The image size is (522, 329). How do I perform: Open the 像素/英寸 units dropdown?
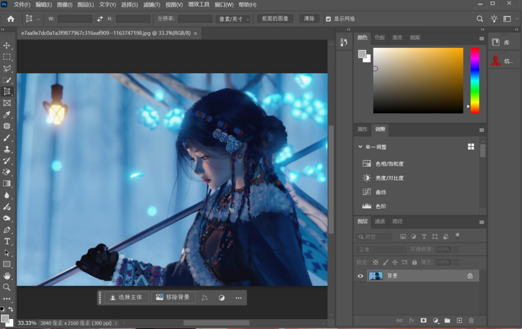point(233,19)
